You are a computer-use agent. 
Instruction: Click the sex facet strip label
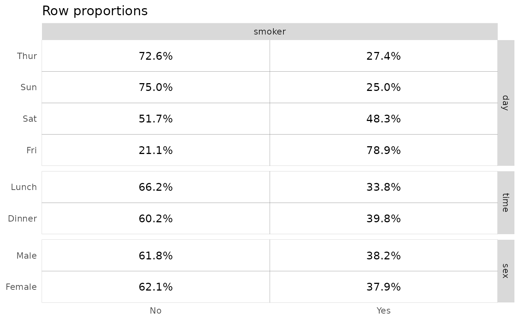tap(505, 271)
